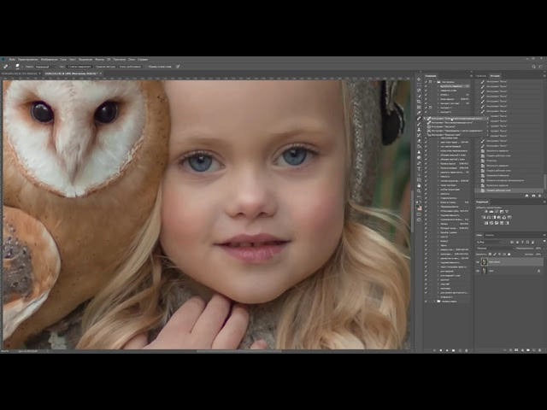Add a Curves adjustment
The height and width of the screenshot is (410, 547).
[497, 212]
